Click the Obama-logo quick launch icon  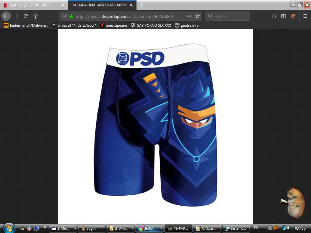[29, 228]
